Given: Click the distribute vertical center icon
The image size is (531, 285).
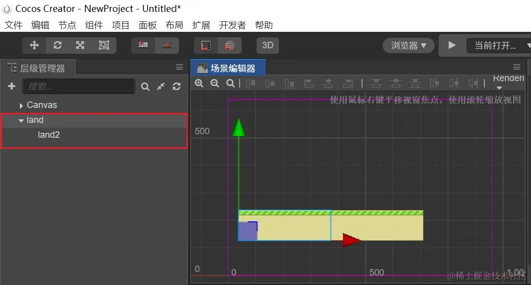Looking at the screenshot, I should pos(396,83).
